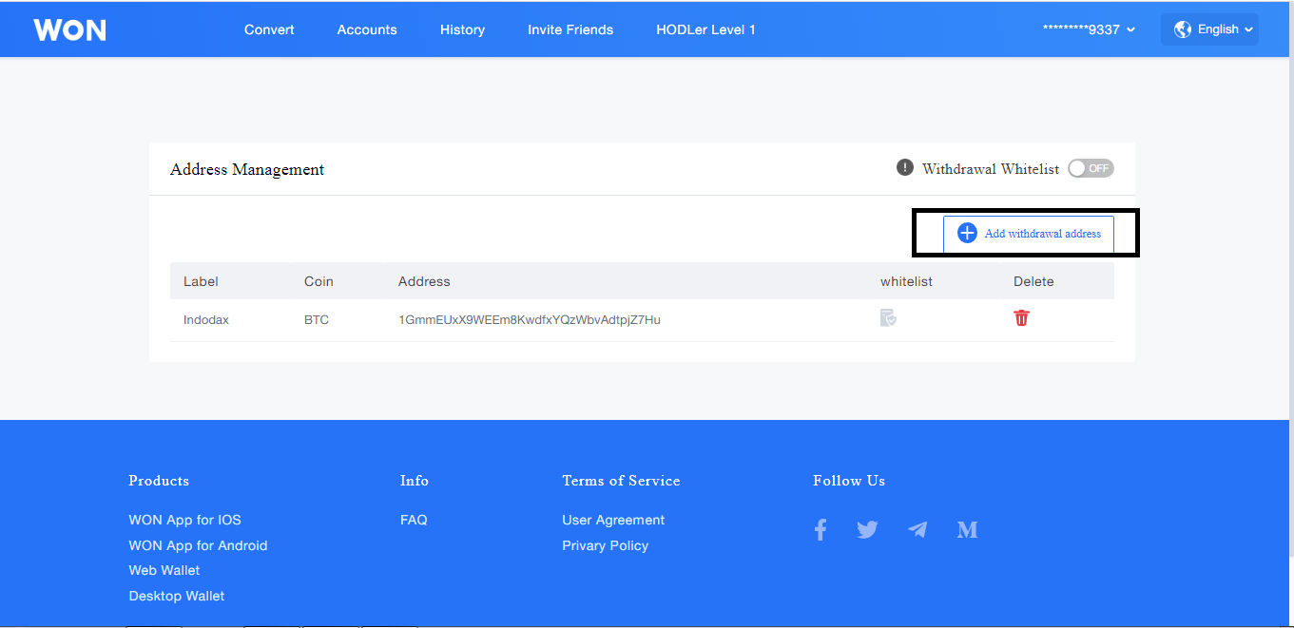Open the Medium icon in footer
Image resolution: width=1294 pixels, height=628 pixels.
967,530
